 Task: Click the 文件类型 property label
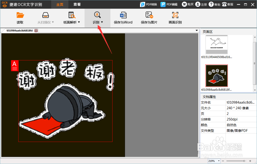coord(207,131)
